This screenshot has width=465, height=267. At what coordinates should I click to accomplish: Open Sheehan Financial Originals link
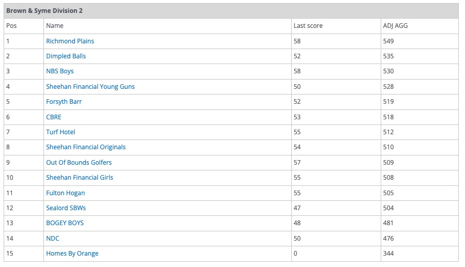tap(86, 147)
